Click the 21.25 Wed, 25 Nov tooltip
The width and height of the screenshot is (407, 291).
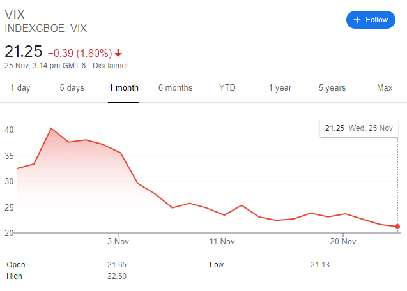pos(358,128)
